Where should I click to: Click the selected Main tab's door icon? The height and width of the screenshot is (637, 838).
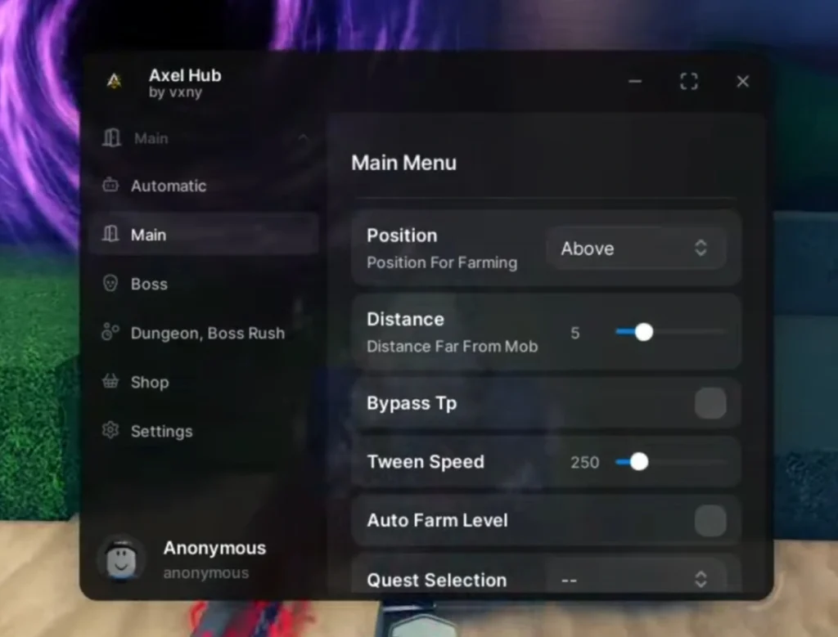[110, 234]
